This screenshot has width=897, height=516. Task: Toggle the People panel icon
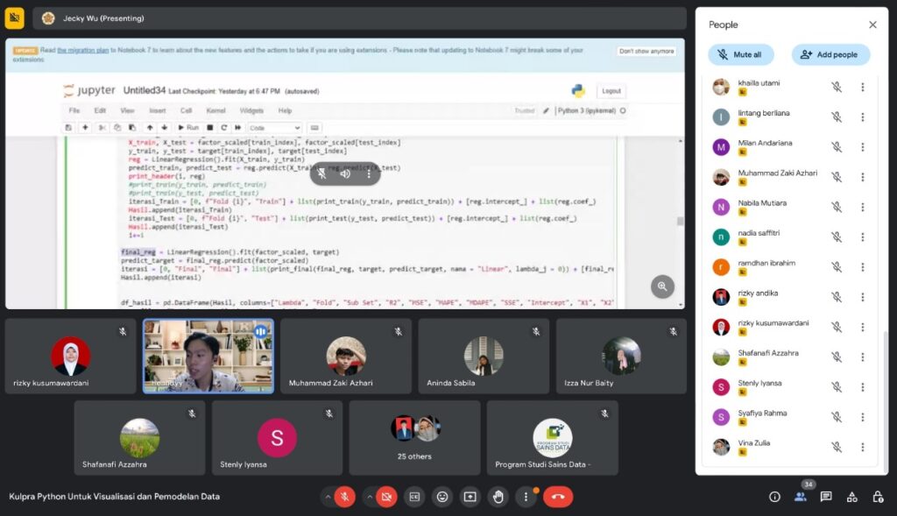(801, 497)
